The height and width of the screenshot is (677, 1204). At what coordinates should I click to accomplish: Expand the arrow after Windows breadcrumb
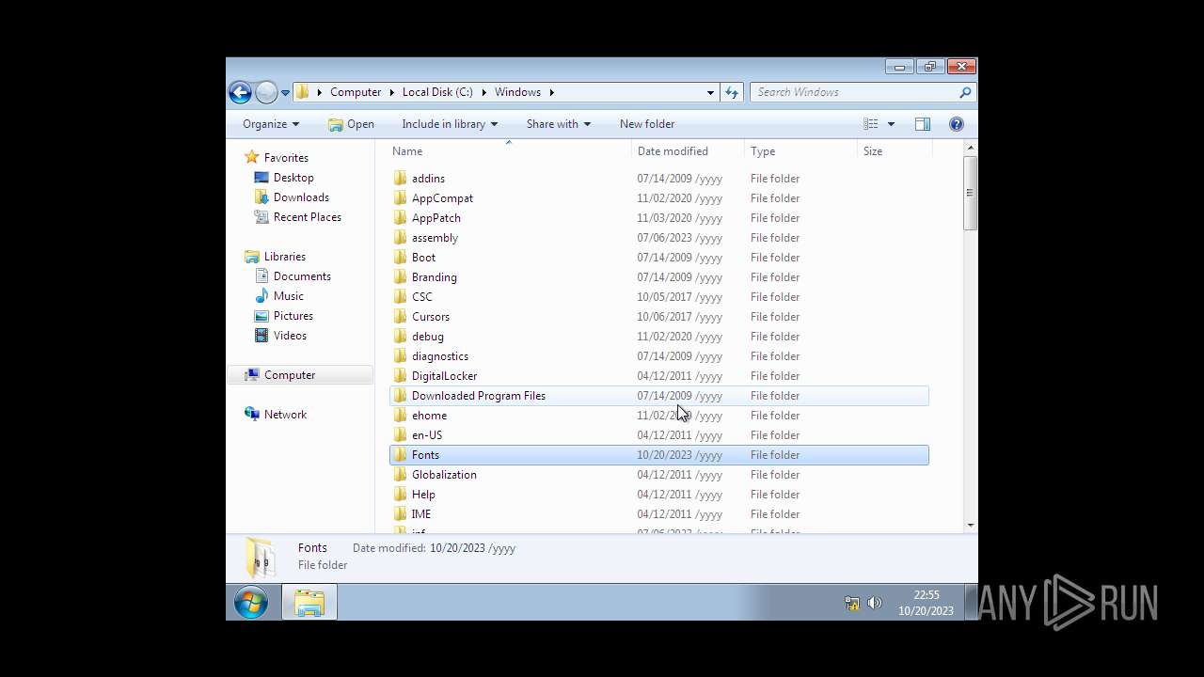(x=552, y=92)
